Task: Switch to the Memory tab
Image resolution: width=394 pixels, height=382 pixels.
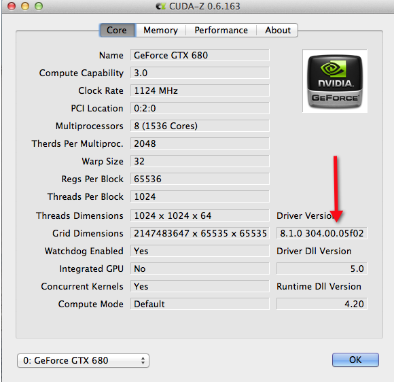Action: (x=160, y=30)
